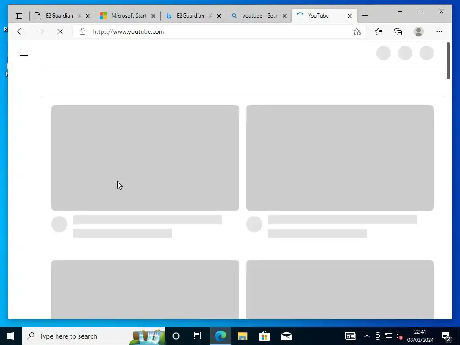Close the Microsoft Start tab
The width and height of the screenshot is (460, 345).
[154, 16]
